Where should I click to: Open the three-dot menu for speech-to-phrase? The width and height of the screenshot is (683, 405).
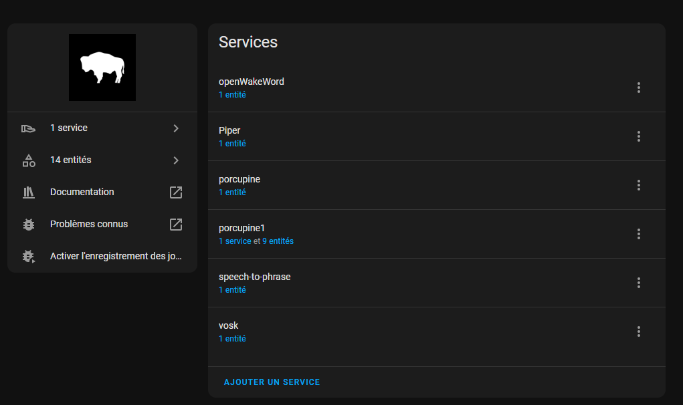click(x=639, y=282)
